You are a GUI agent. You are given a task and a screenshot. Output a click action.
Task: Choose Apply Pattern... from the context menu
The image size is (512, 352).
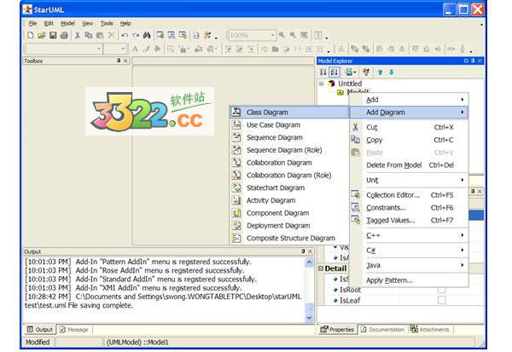(409, 280)
